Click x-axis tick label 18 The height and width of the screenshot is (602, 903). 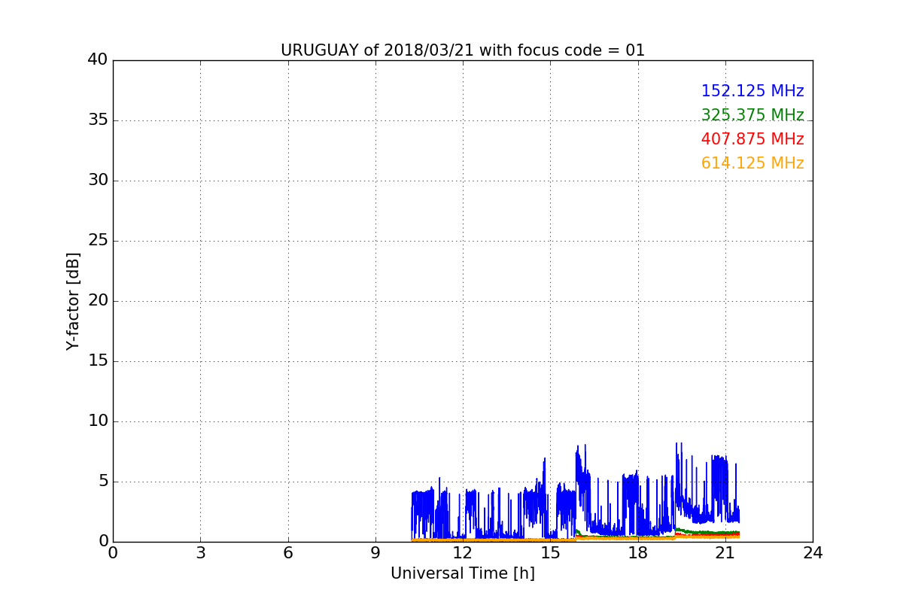point(638,553)
